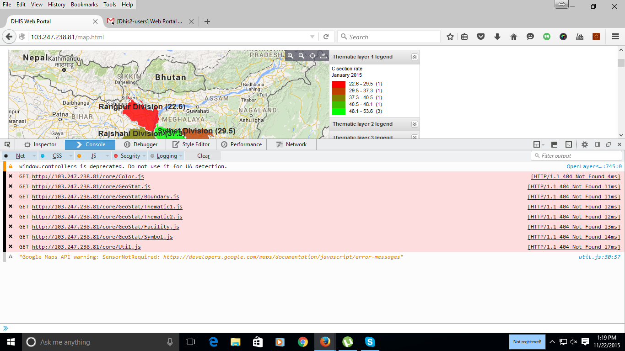Collapse the Thematic layer 1 legend panel

pos(415,57)
